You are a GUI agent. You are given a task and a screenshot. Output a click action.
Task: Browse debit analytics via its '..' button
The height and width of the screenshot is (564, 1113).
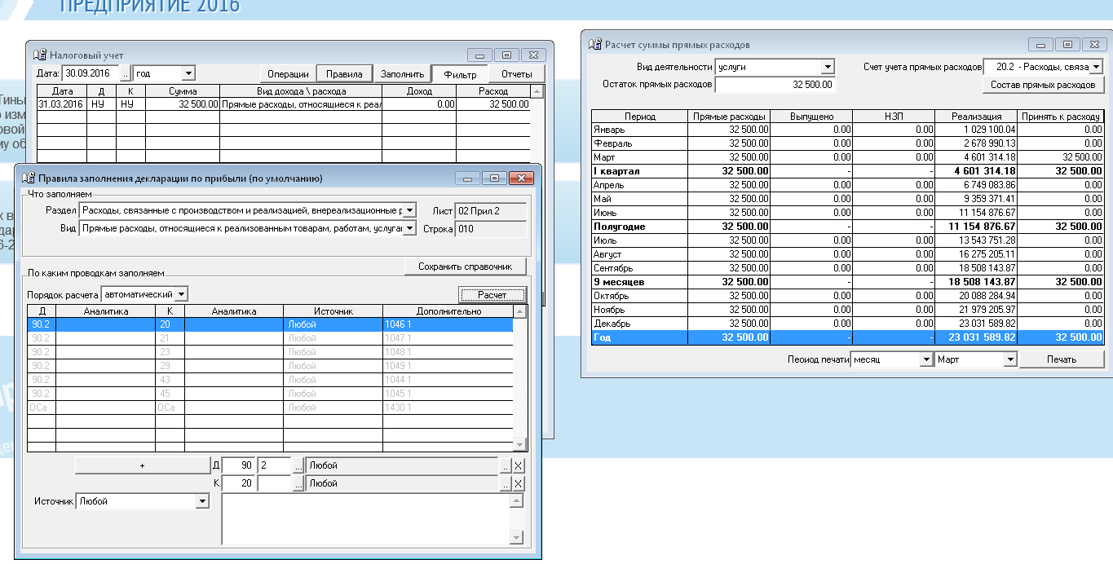(x=506, y=466)
